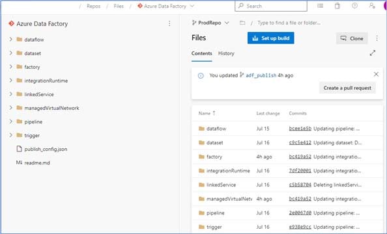The height and width of the screenshot is (234, 387).
Task: Enter full screen mode with expand arrows icon
Action: (x=373, y=53)
